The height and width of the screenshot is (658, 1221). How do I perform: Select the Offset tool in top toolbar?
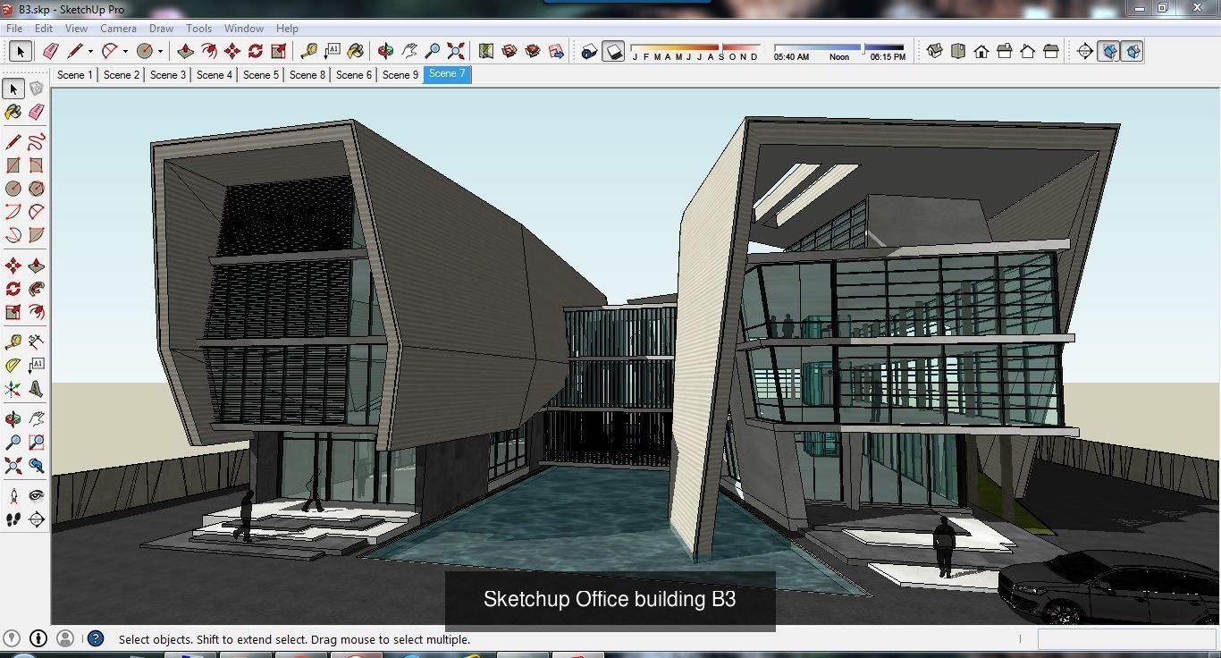point(209,51)
